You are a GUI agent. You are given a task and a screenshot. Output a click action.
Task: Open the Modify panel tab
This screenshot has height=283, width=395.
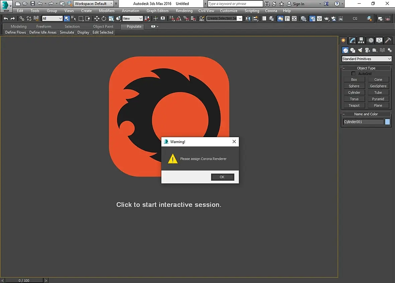pyautogui.click(x=352, y=40)
